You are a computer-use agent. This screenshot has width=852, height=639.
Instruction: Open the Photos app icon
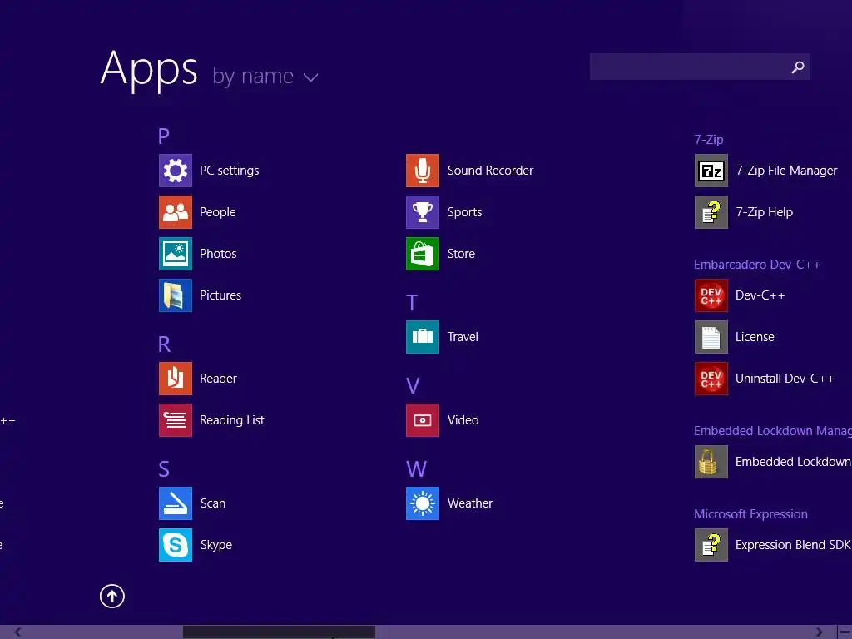click(x=175, y=254)
